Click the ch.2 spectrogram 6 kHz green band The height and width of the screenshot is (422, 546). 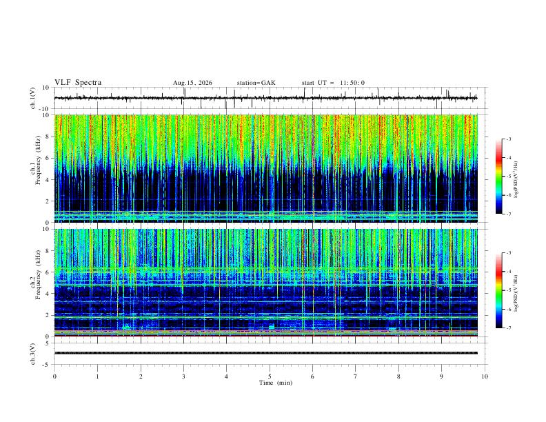pos(265,270)
